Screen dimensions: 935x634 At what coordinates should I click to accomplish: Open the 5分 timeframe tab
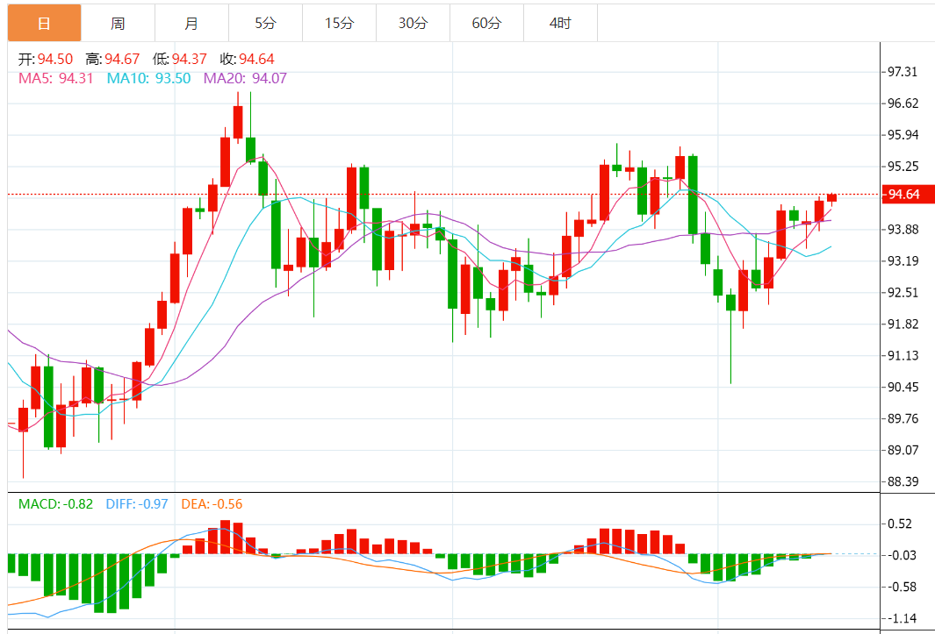pos(265,24)
